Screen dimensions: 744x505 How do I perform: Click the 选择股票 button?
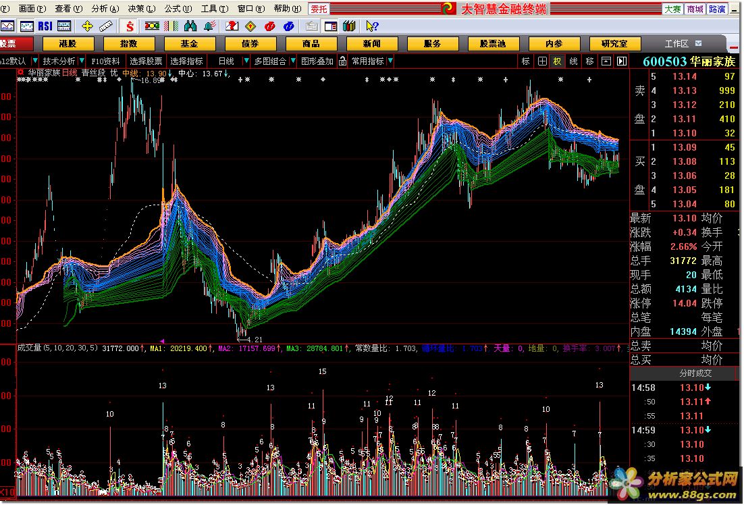[146, 61]
